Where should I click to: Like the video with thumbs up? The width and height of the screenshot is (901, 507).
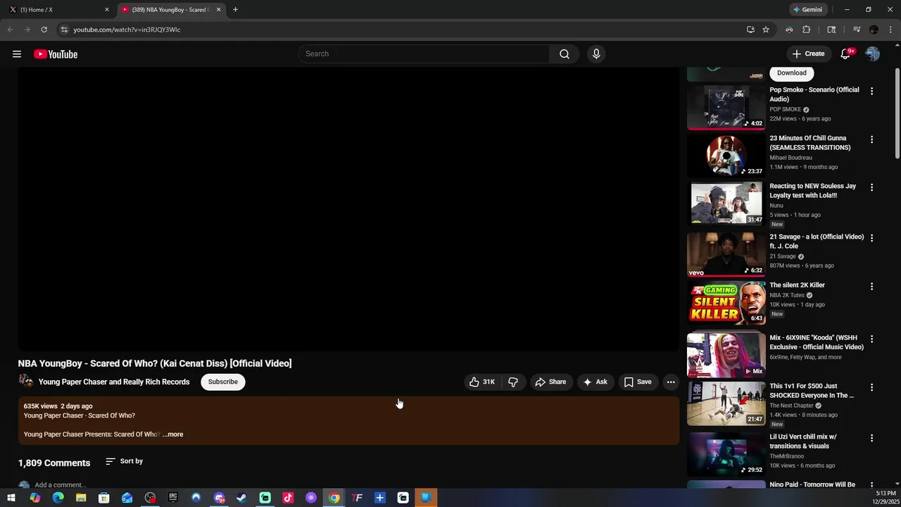(x=482, y=382)
